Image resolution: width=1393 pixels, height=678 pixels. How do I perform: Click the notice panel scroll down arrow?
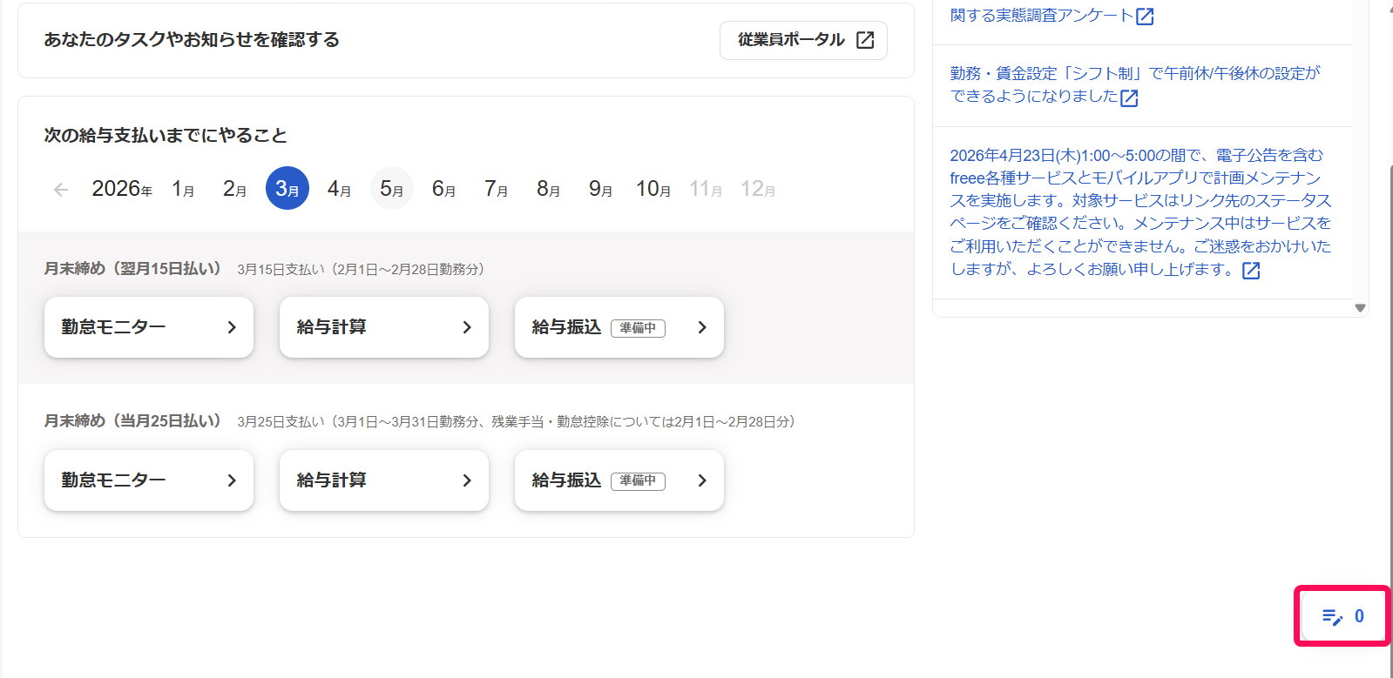coord(1360,308)
